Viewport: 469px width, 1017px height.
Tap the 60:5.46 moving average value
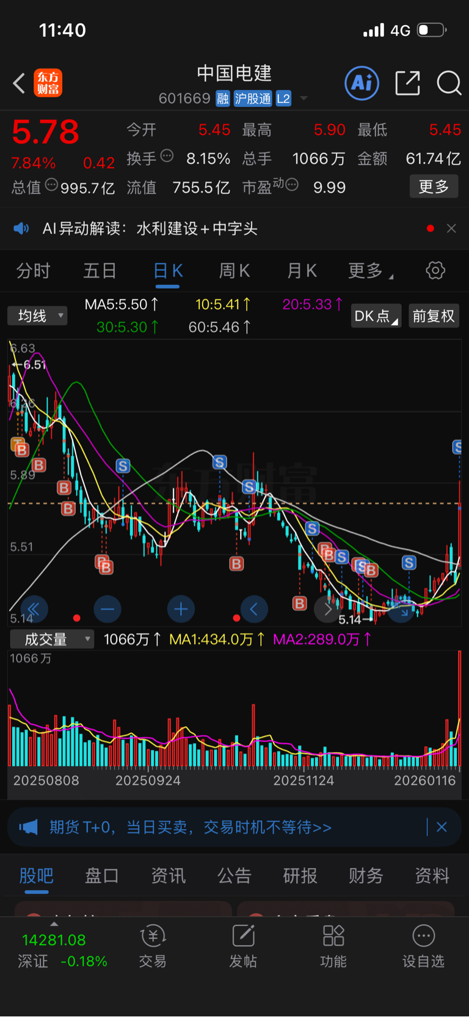coord(219,327)
